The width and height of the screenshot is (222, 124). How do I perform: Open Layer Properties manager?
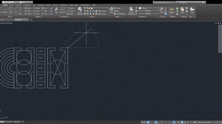pos(80,11)
